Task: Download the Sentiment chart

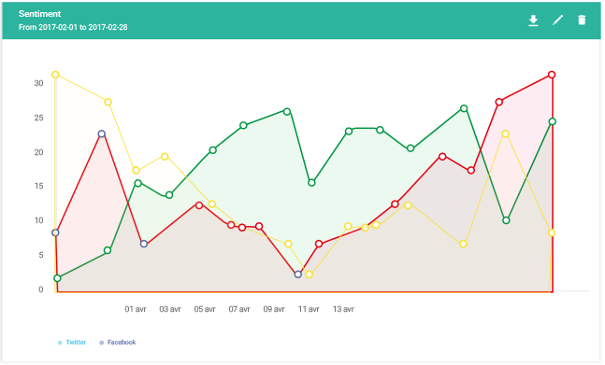Action: tap(533, 21)
